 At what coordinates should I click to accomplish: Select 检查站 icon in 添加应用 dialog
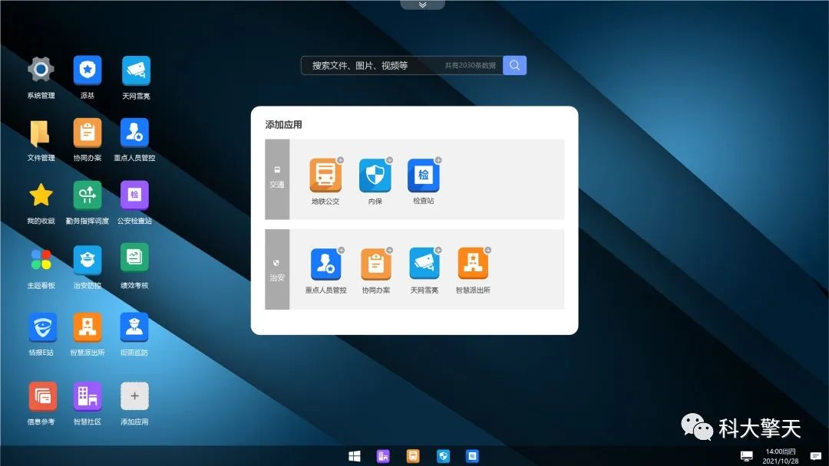coord(423,176)
